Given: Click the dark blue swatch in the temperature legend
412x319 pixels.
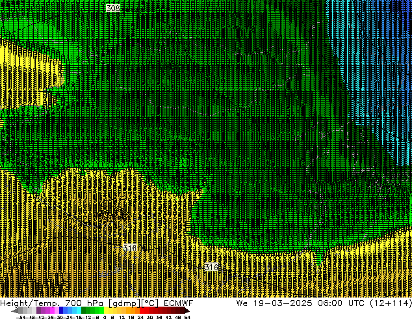Looking at the screenshot, I should coord(61,311).
